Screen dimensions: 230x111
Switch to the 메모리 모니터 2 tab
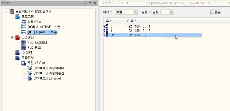(x=137, y=3)
